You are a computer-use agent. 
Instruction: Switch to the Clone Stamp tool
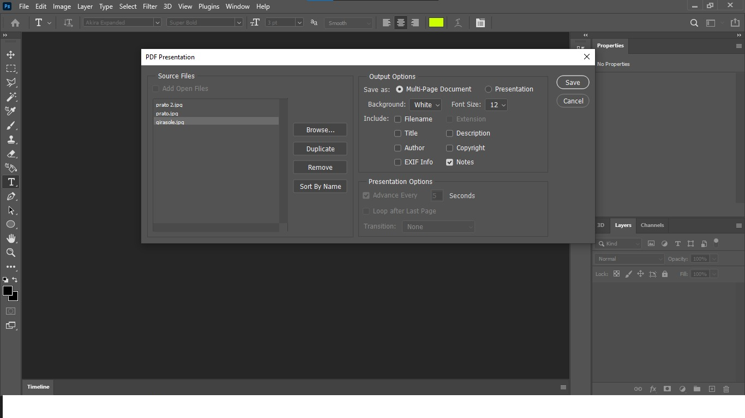pyautogui.click(x=11, y=139)
